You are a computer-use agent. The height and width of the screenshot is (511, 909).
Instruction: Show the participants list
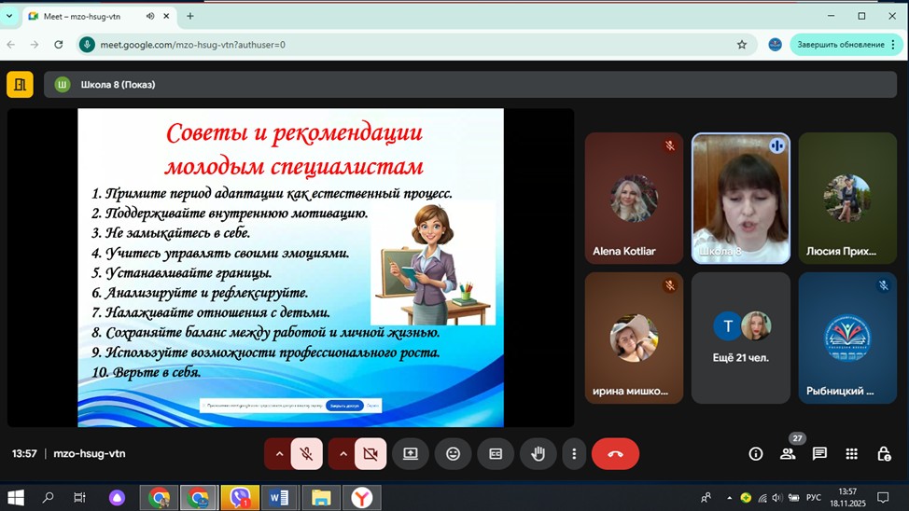pyautogui.click(x=788, y=454)
